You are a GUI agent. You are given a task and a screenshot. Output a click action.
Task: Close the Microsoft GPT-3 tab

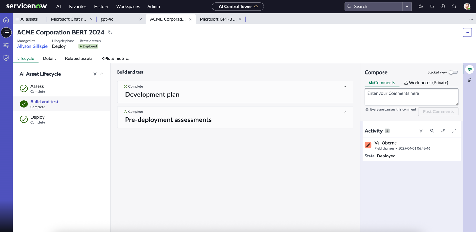[x=240, y=19]
